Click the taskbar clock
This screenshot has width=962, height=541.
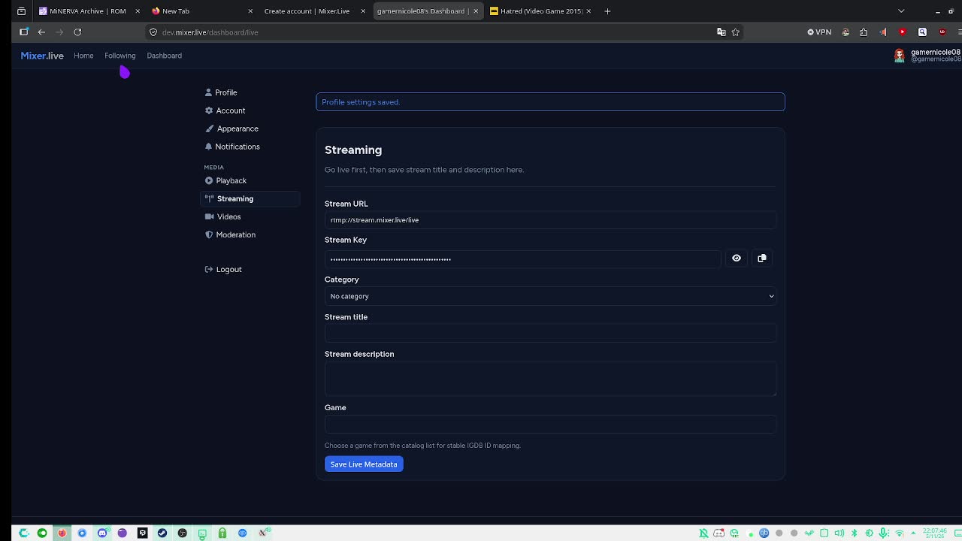click(935, 533)
